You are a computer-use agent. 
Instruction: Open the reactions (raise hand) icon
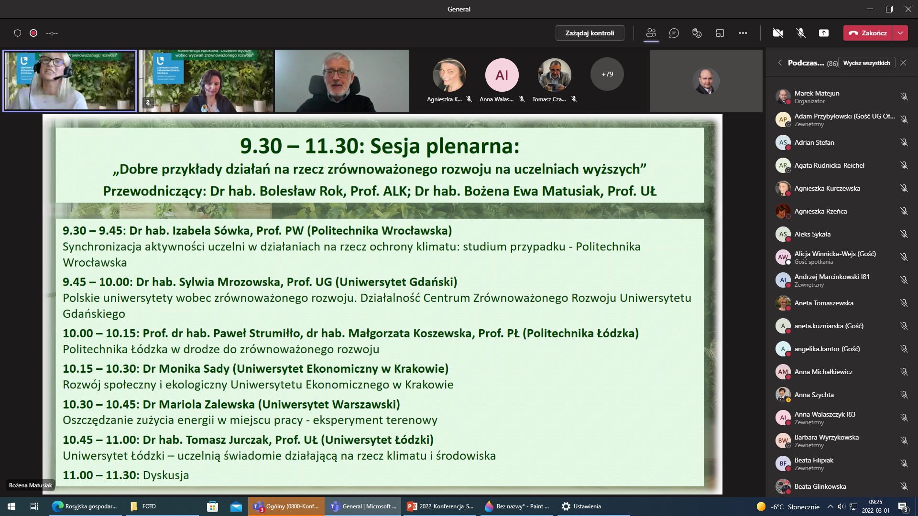[x=697, y=33]
